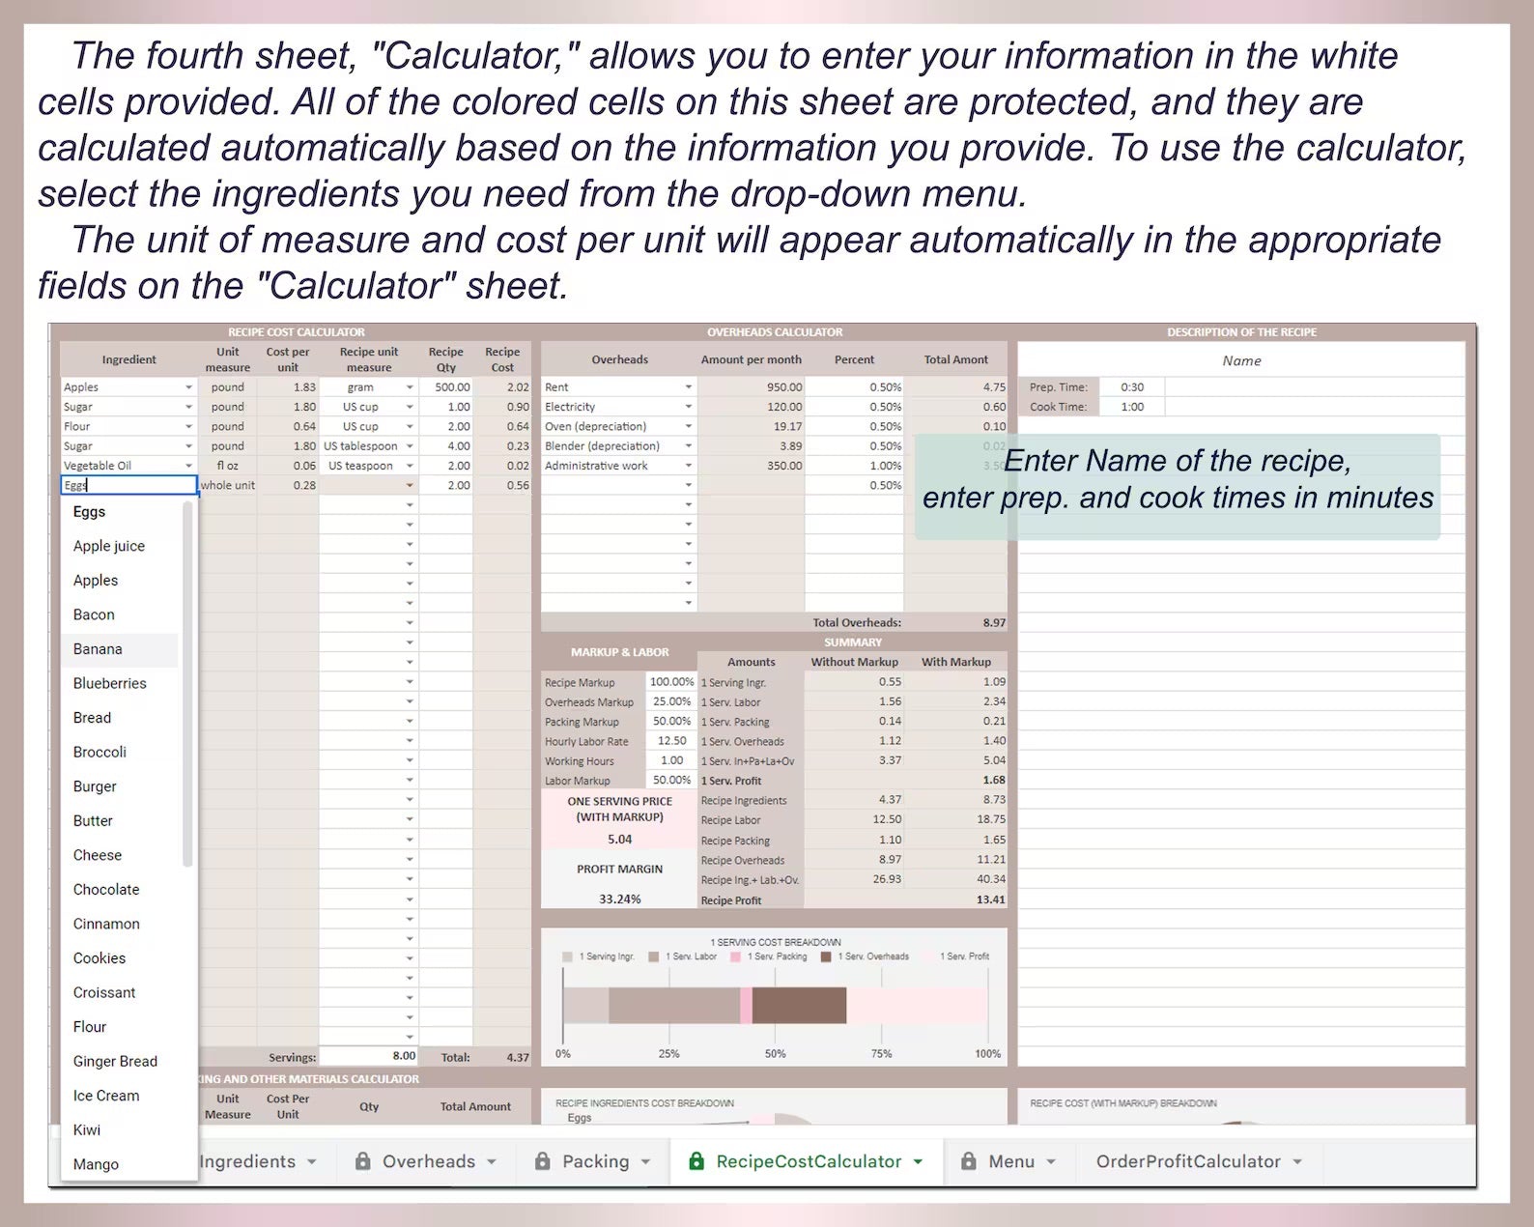This screenshot has height=1227, width=1534.
Task: Open the Ingredients tab arrow menu
Action: (312, 1161)
